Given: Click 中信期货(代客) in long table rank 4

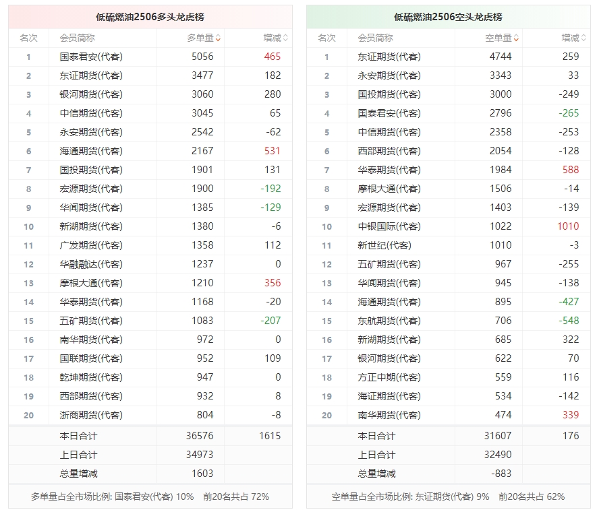Looking at the screenshot, I should [91, 113].
